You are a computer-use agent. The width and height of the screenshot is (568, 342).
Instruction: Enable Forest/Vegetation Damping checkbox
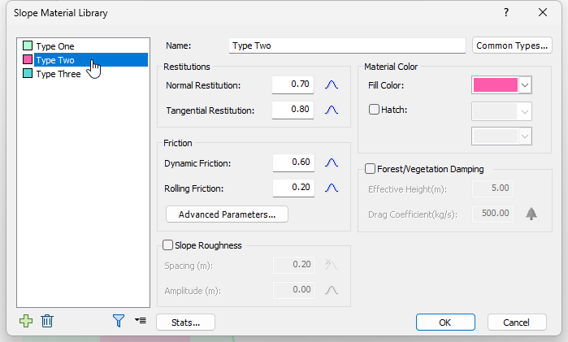pyautogui.click(x=370, y=169)
